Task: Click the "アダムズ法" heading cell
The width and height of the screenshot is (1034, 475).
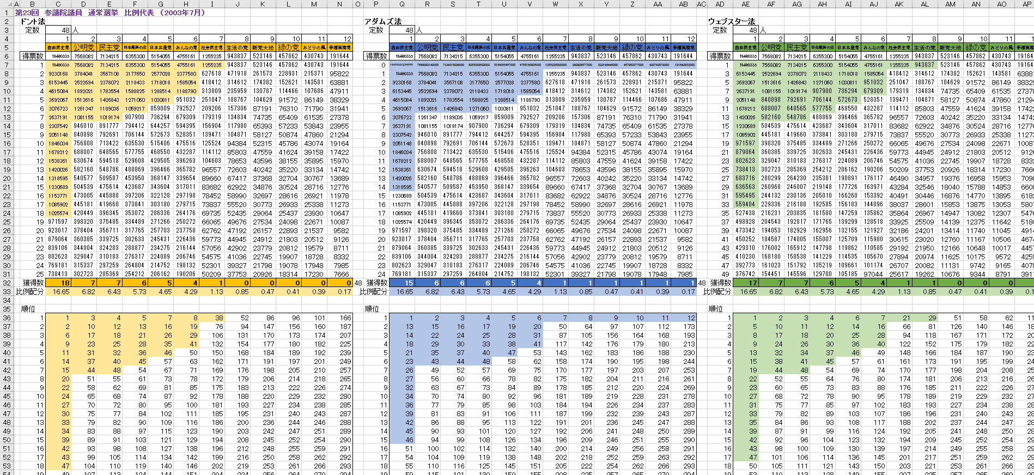Action: [x=383, y=21]
